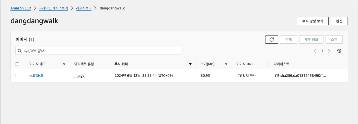The width and height of the screenshot is (358, 124).
Task: Click the 편집 button
Action: (x=339, y=21)
